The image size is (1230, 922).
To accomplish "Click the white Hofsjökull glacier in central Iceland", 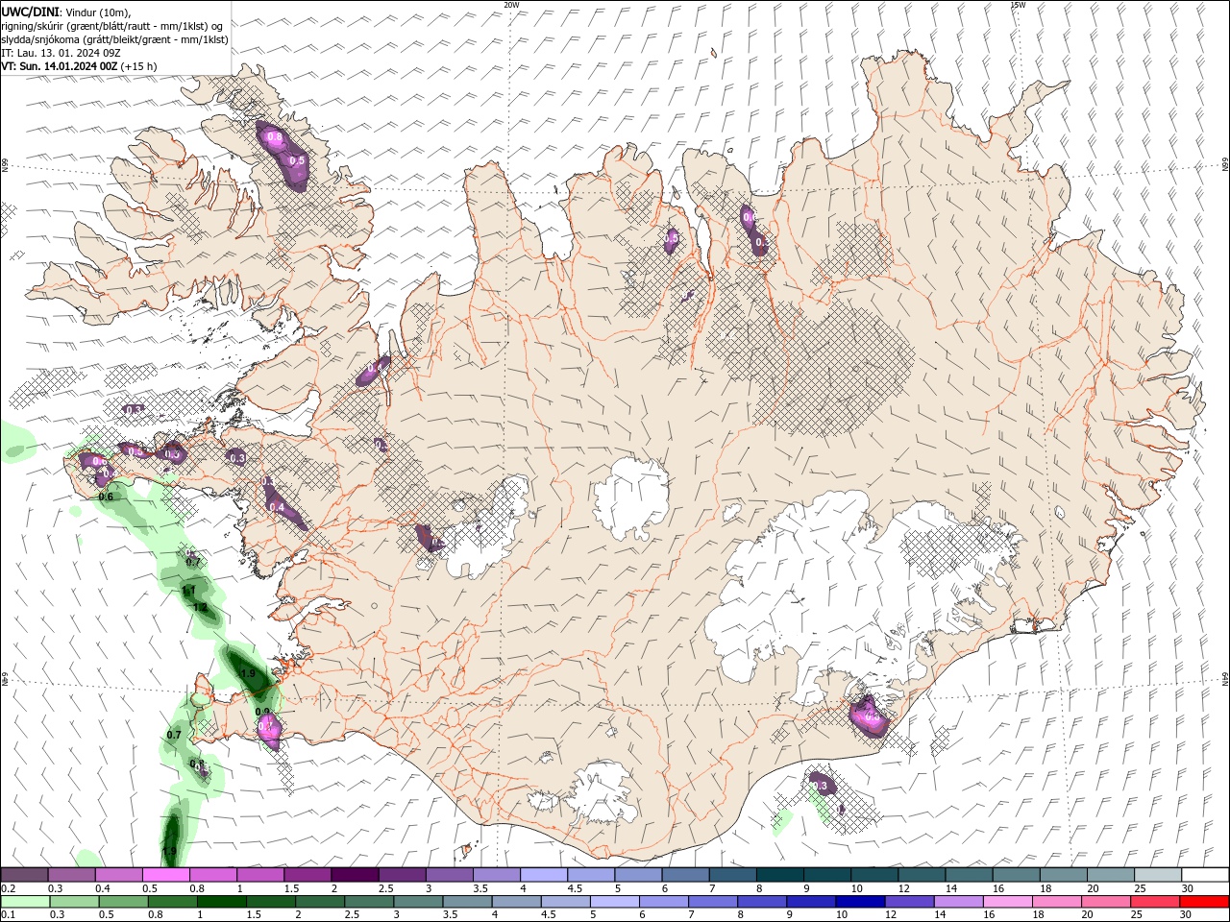I will (631, 497).
